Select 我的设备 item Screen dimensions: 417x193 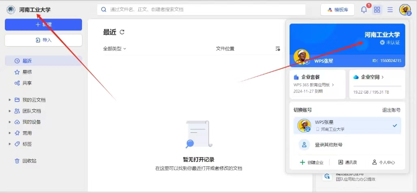(x=32, y=122)
